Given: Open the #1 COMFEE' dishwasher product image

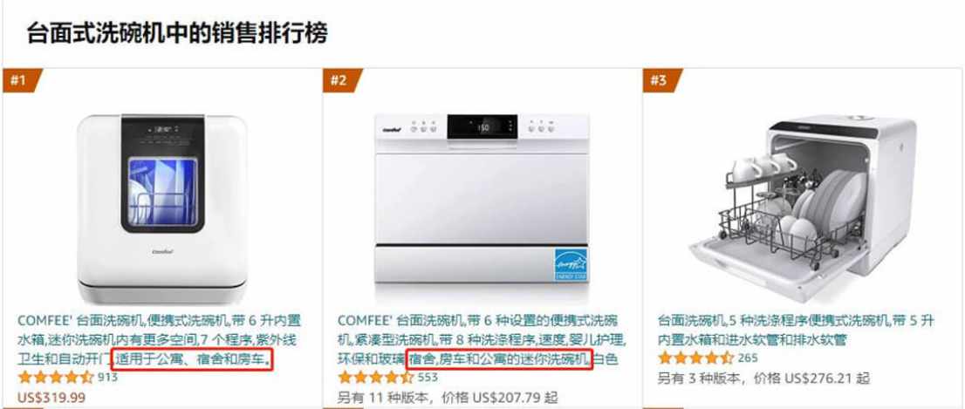Looking at the screenshot, I should (x=162, y=208).
